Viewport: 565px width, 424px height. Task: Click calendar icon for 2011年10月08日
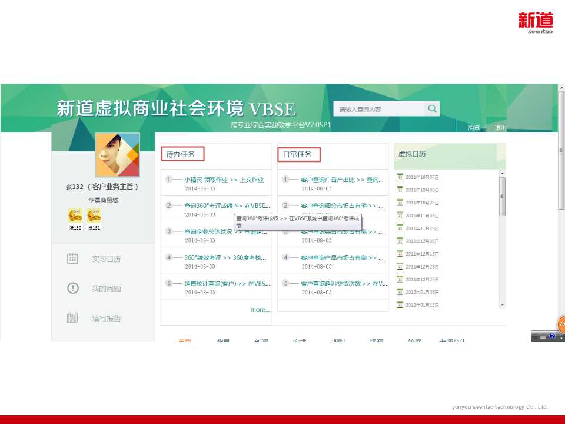(400, 190)
